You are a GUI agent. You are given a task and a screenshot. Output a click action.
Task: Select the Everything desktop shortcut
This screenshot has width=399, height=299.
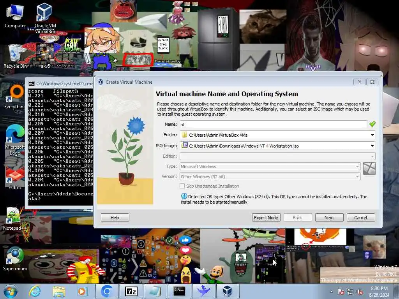pyautogui.click(x=15, y=97)
